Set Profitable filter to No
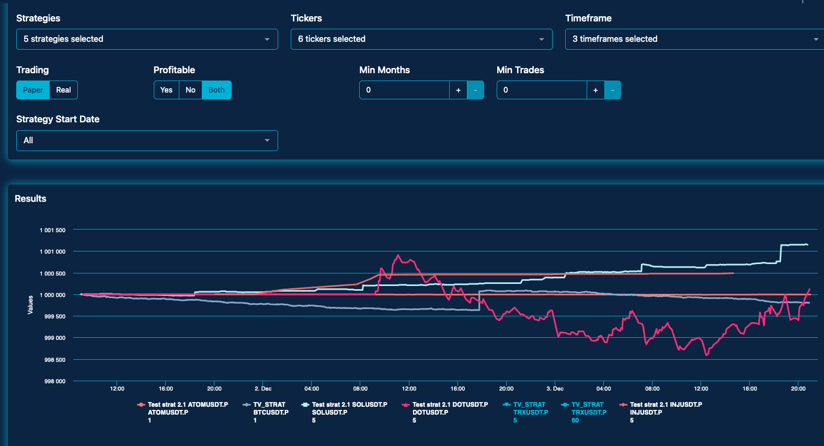 coord(191,90)
